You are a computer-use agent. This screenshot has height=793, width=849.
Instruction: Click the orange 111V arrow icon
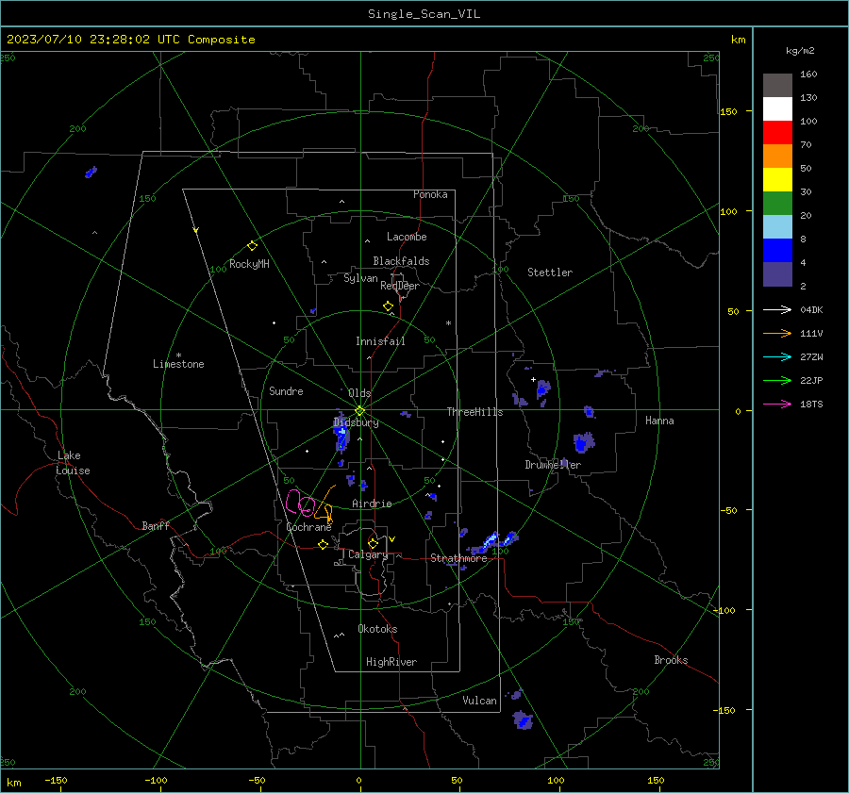click(x=777, y=334)
